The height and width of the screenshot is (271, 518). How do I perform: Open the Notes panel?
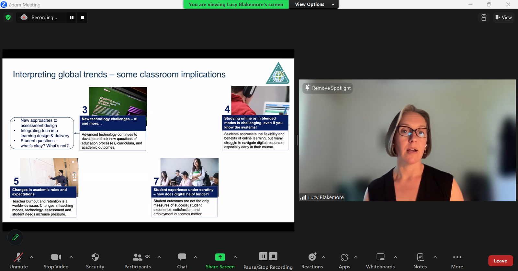click(x=420, y=260)
